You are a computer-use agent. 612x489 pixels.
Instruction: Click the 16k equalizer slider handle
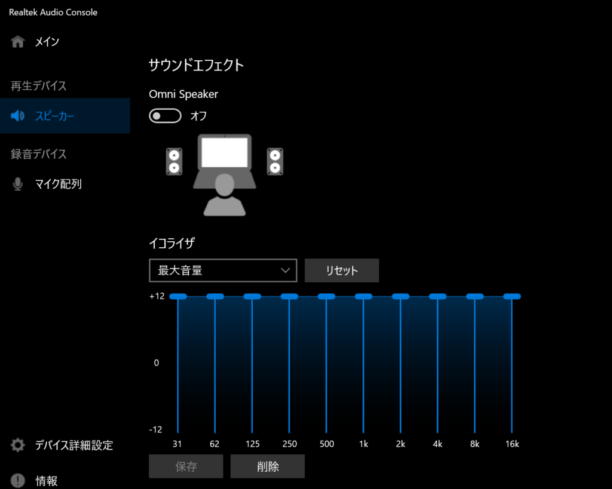coord(512,296)
